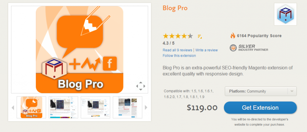
Task: Click the developer hexagon logo at top right
Action: (285, 14)
